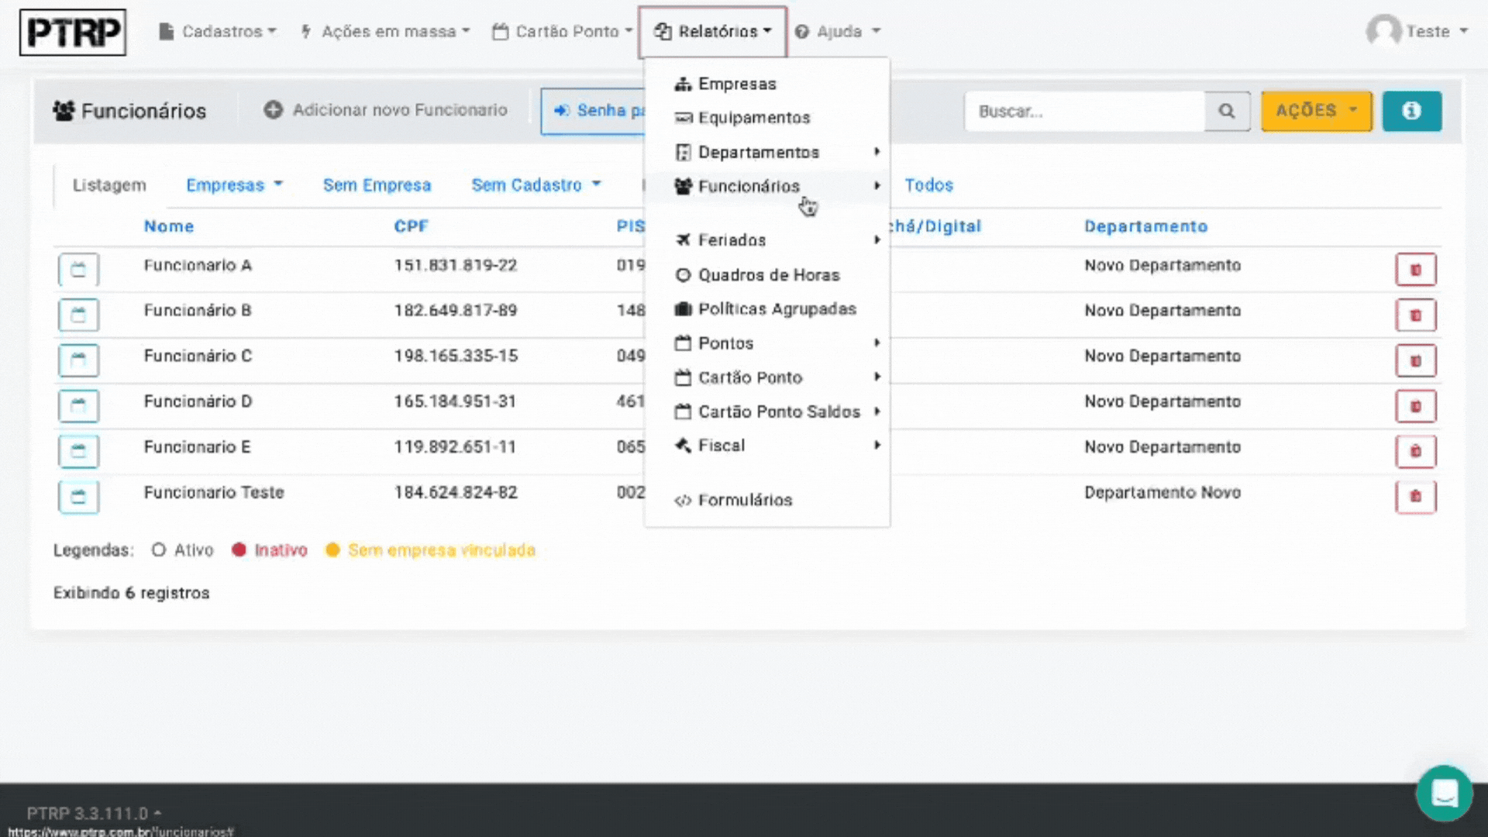Open the Teste user account menu
Viewport: 1488px width, 837px height.
click(1417, 32)
